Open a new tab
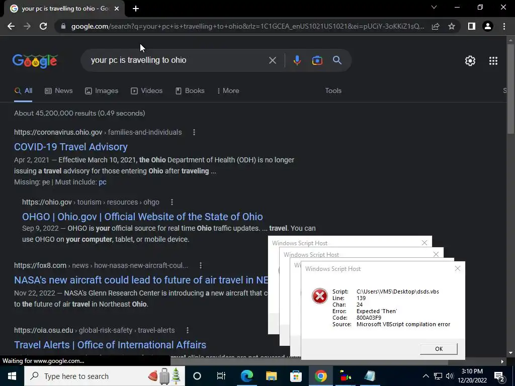 (136, 9)
